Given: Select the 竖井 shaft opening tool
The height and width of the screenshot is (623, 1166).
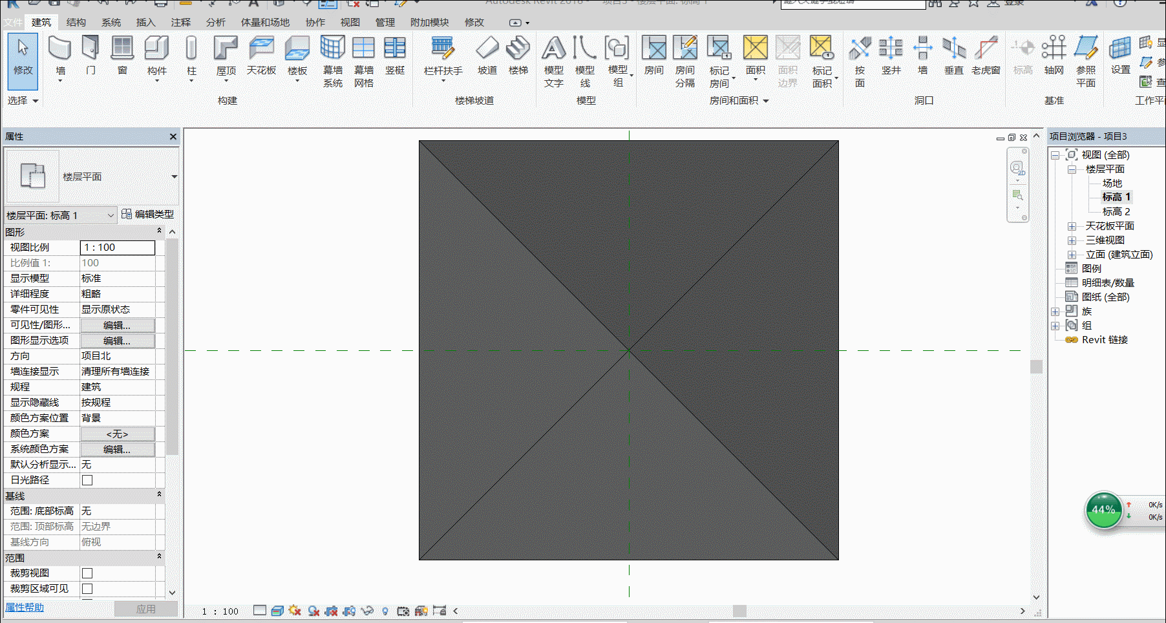Looking at the screenshot, I should pyautogui.click(x=891, y=56).
